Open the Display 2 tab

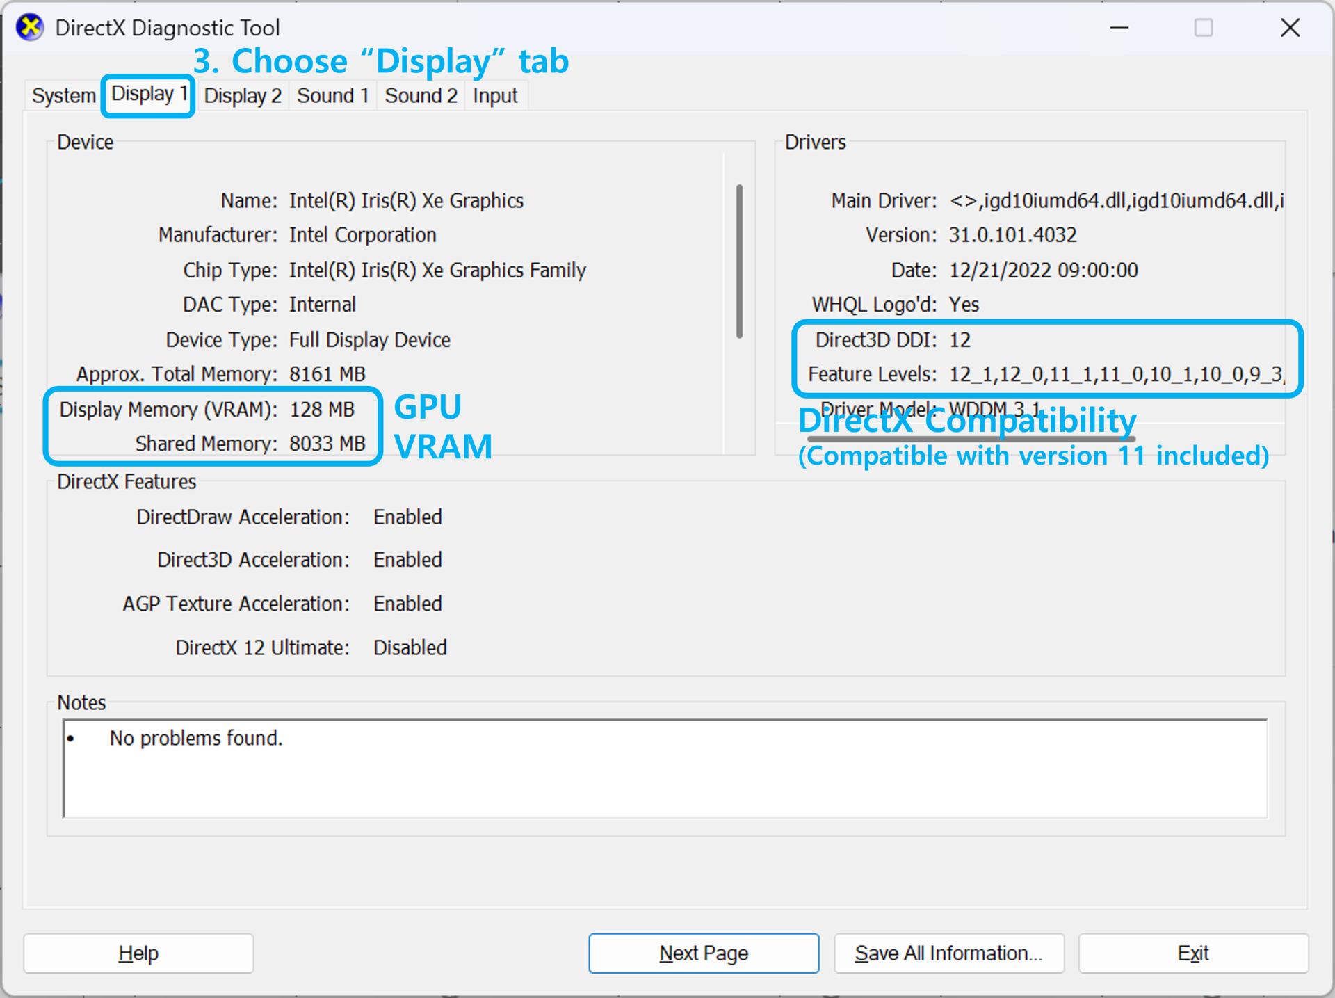coord(242,95)
